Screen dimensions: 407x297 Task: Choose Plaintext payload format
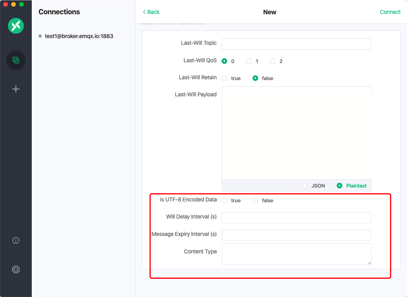(339, 186)
